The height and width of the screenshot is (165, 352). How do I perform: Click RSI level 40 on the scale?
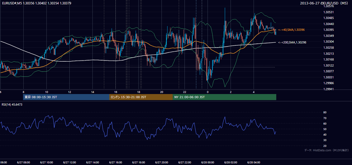[x=325, y=135]
